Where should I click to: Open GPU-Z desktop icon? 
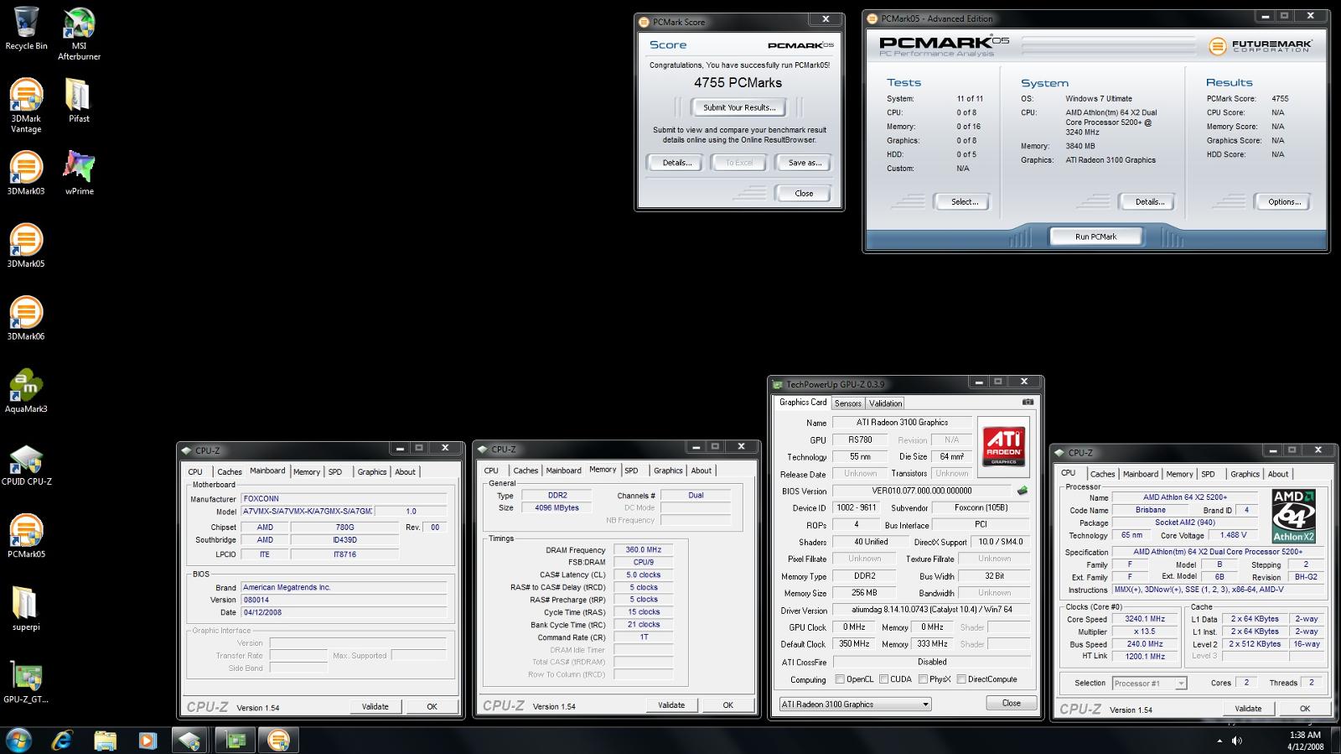(26, 682)
